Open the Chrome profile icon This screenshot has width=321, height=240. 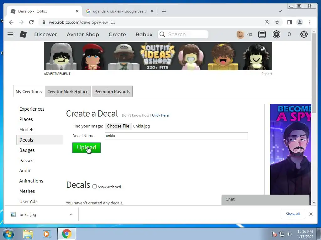click(299, 22)
